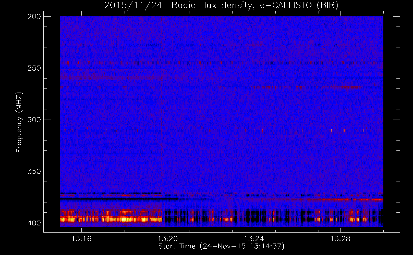Click the 200 frequency tick label
The height and width of the screenshot is (255, 413).
[x=34, y=17]
